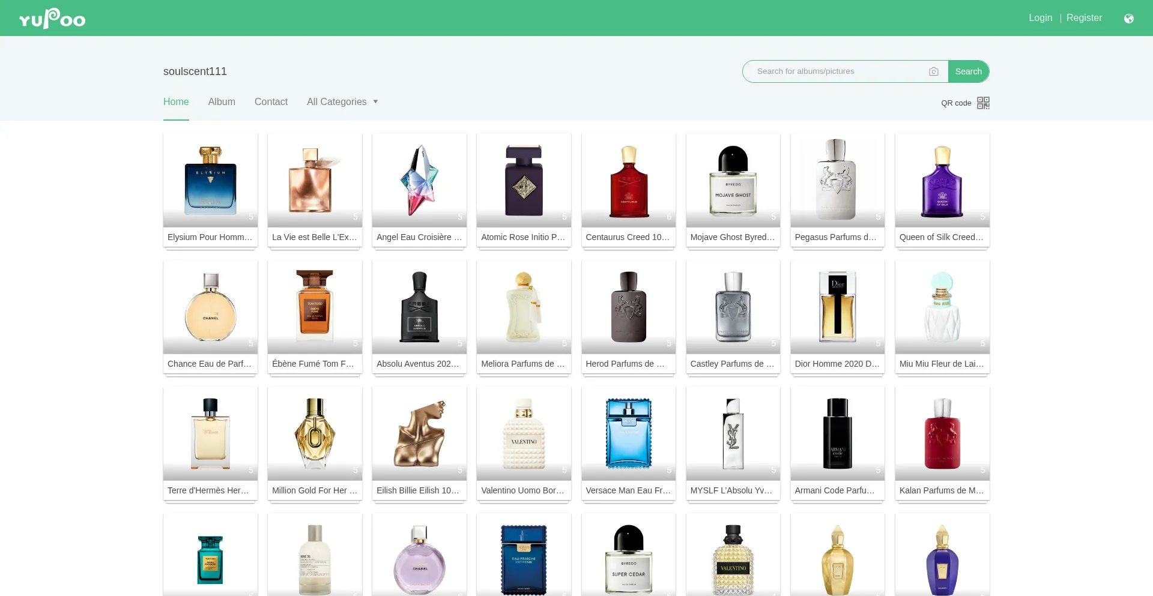View the Angel Eau Croisière star bottle album
The width and height of the screenshot is (1153, 596).
coord(419,180)
